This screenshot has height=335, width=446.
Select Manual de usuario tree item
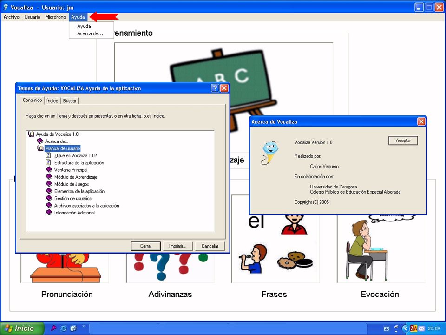click(x=63, y=148)
